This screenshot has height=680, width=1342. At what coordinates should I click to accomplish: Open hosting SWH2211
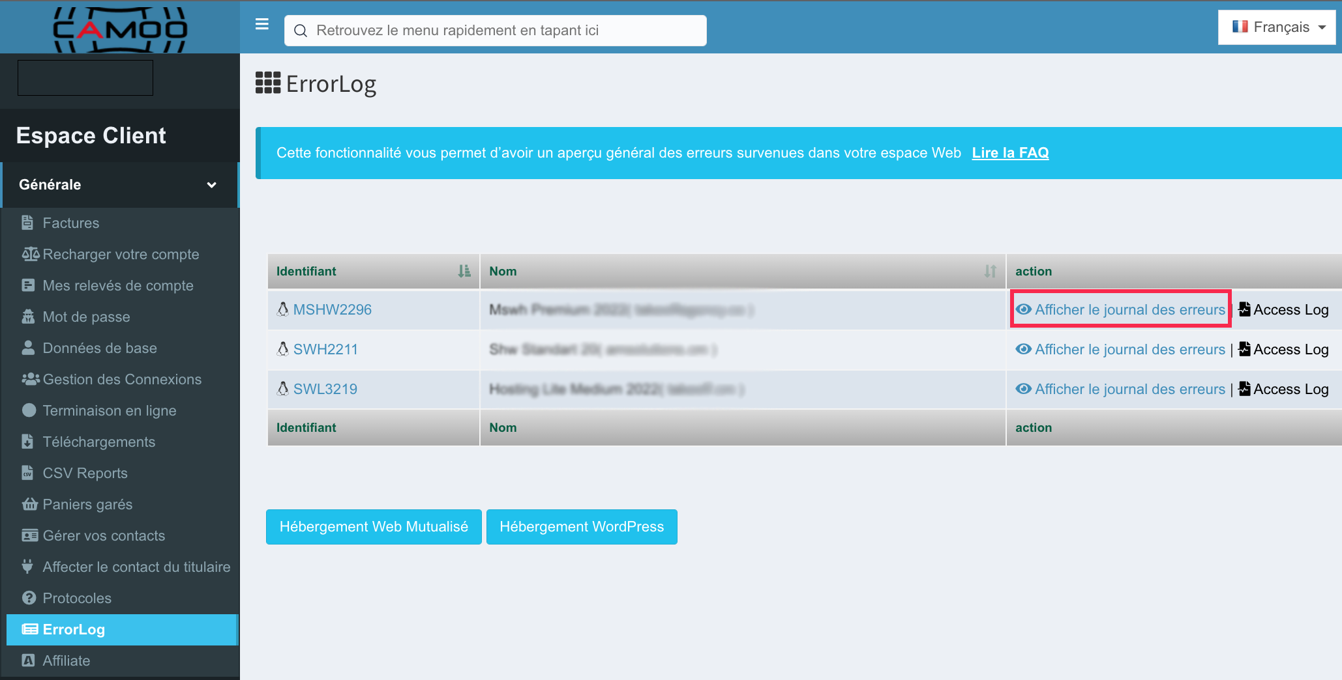click(325, 349)
